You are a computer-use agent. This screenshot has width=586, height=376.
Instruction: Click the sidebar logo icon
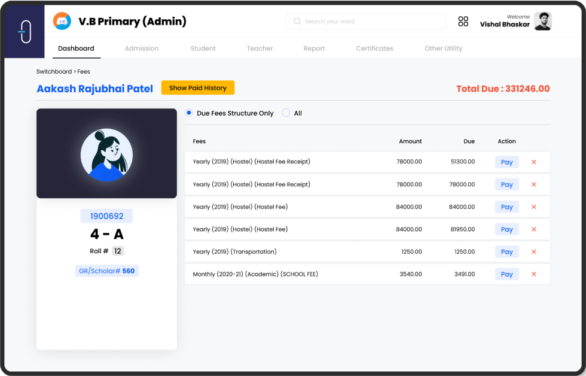pyautogui.click(x=25, y=31)
